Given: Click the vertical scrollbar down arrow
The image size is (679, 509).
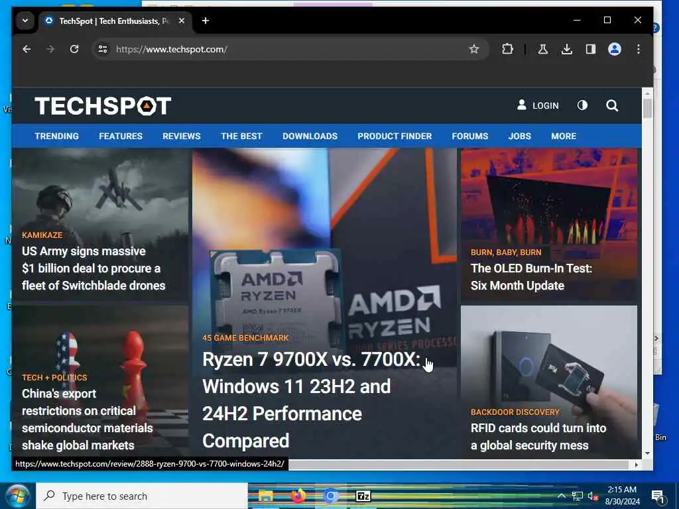Looking at the screenshot, I should (647, 453).
